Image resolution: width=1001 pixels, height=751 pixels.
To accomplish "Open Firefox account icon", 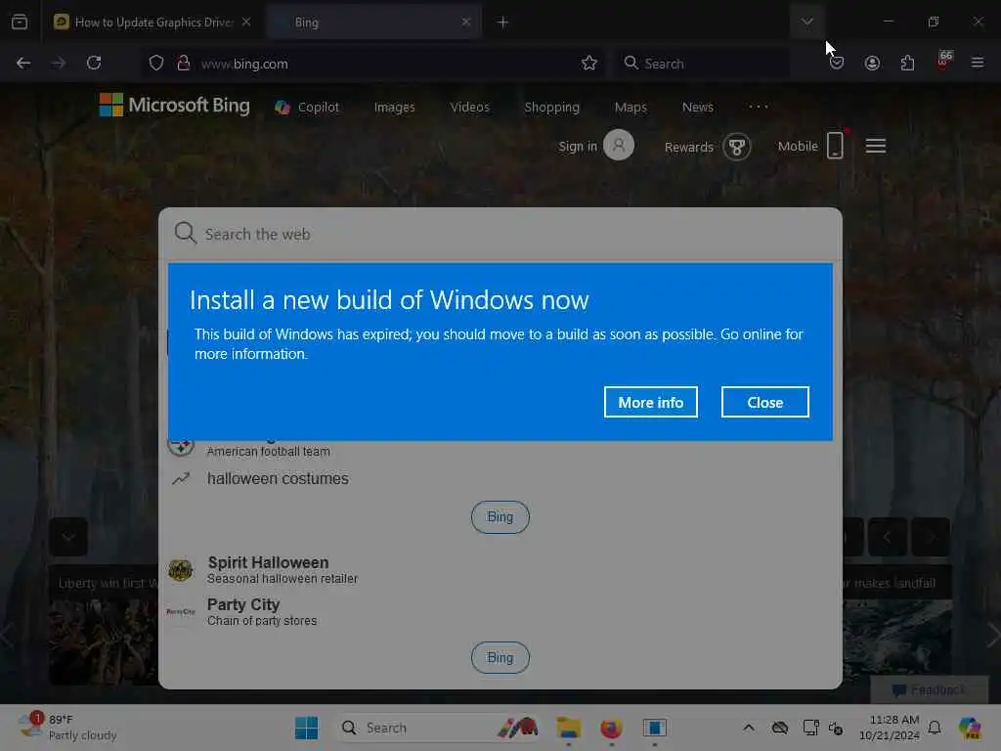I will click(x=872, y=64).
